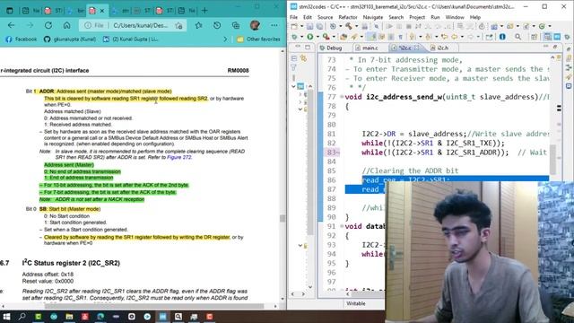
Task: Open the Facebook bookmark
Action: pyautogui.click(x=22, y=39)
